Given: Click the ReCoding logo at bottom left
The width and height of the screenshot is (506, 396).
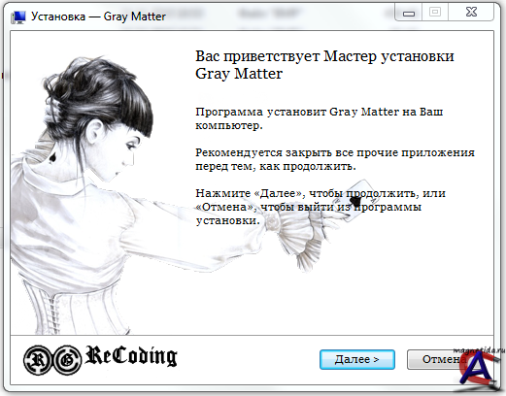Looking at the screenshot, I should (x=100, y=359).
